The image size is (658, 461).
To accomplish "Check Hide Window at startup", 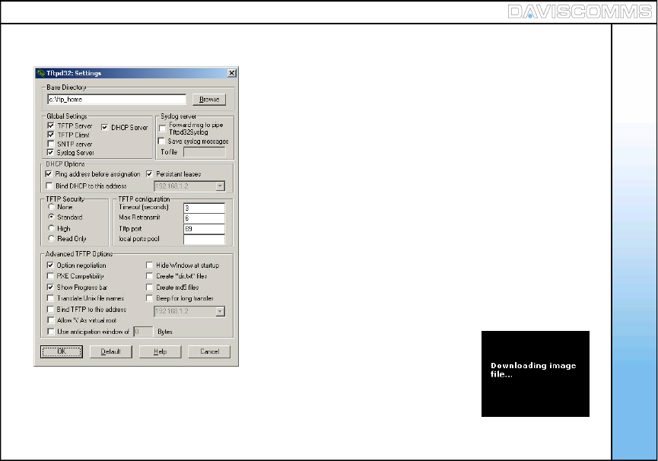I will click(150, 265).
